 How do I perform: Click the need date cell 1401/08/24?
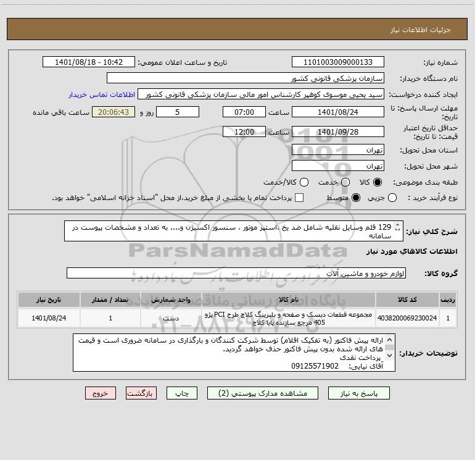point(49,318)
